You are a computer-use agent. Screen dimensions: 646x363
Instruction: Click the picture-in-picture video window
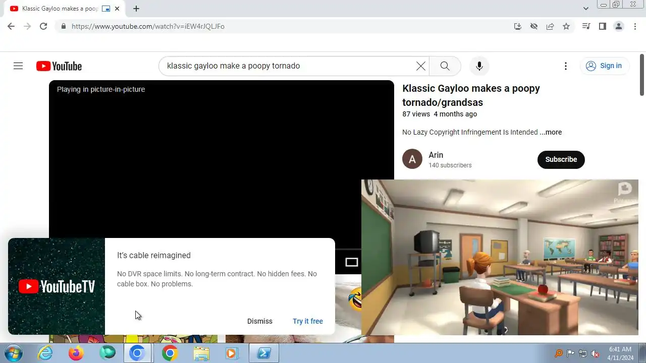click(x=500, y=257)
